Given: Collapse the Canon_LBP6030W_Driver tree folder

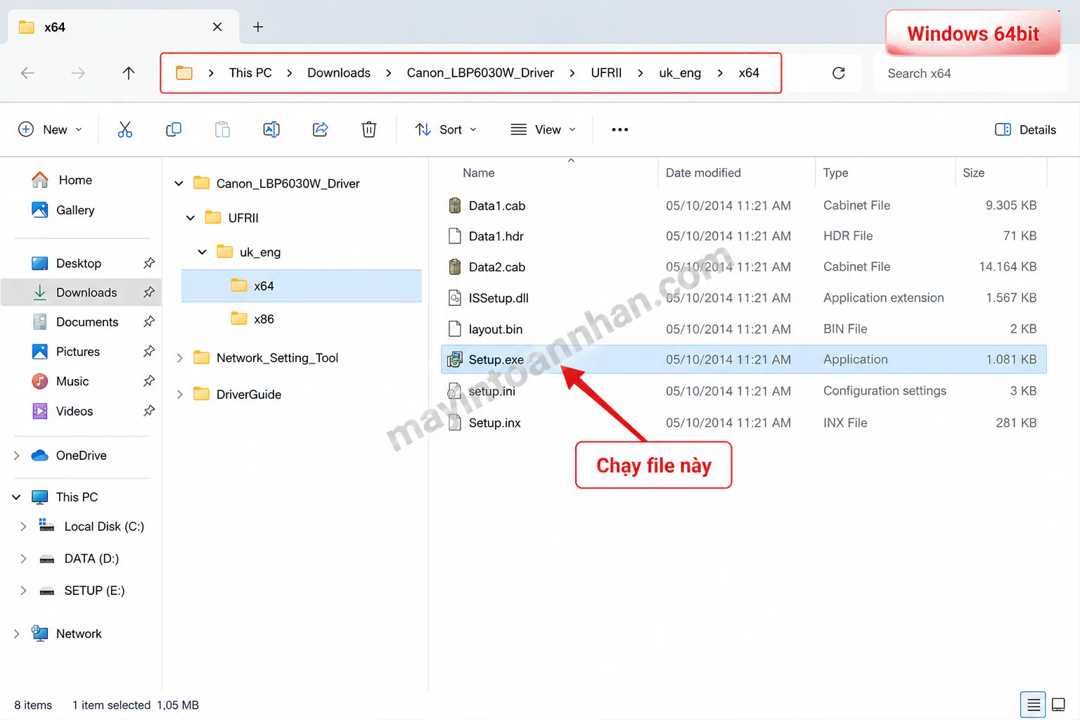Looking at the screenshot, I should (x=179, y=184).
